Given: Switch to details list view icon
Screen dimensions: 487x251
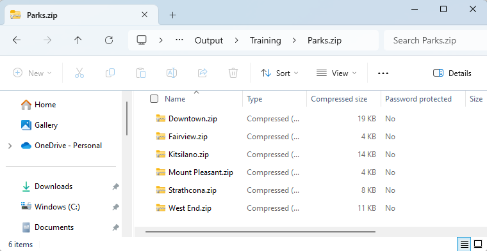Looking at the screenshot, I should point(465,245).
